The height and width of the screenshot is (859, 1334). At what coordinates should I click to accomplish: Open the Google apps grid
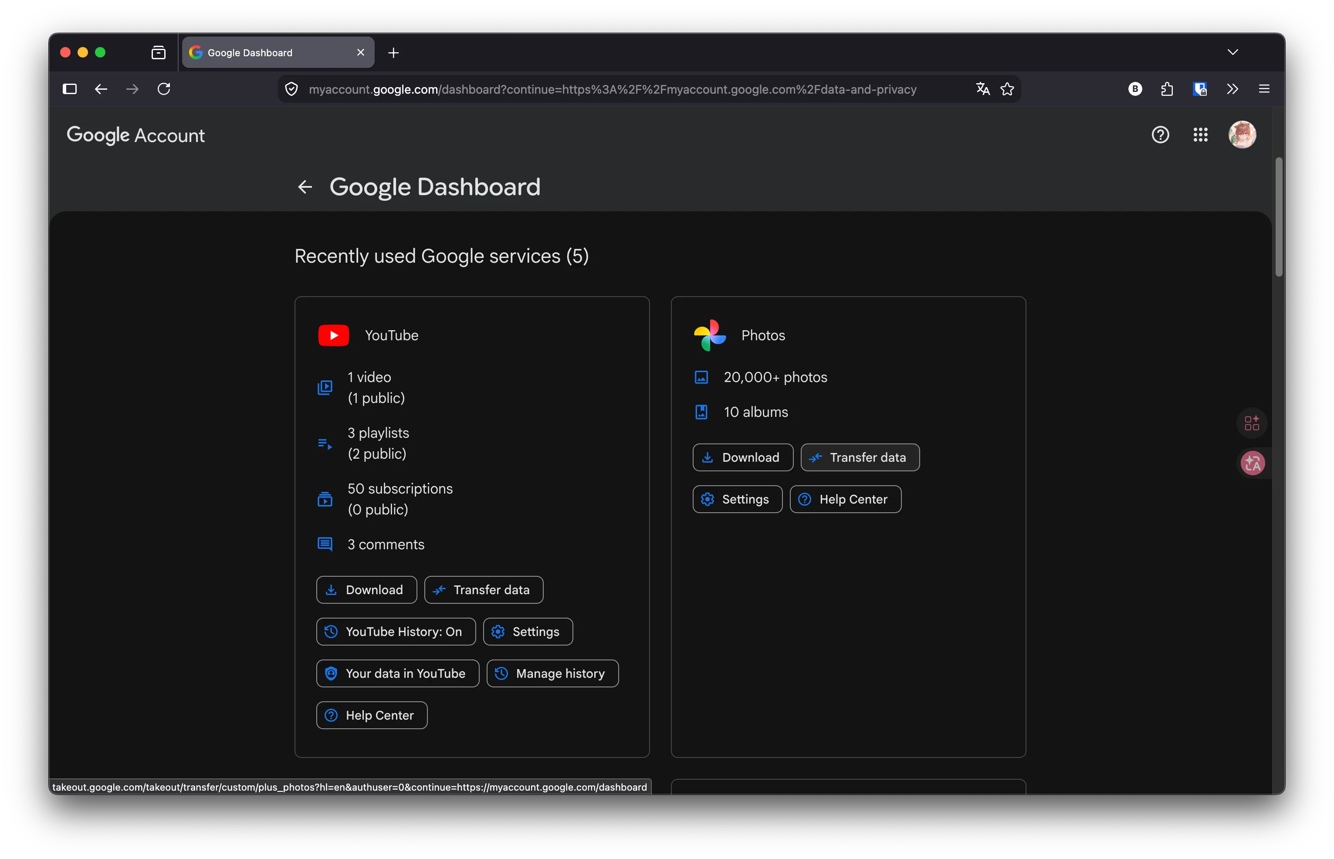click(x=1200, y=135)
